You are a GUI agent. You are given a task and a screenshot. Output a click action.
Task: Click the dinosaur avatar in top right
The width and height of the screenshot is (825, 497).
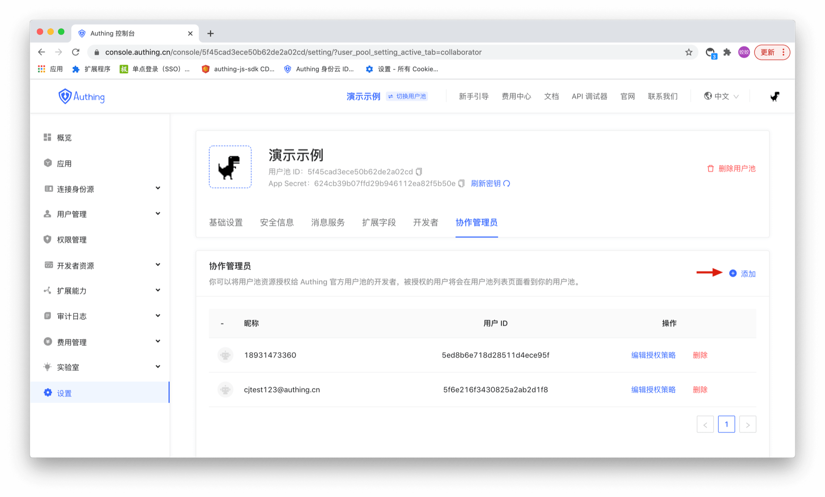[774, 96]
